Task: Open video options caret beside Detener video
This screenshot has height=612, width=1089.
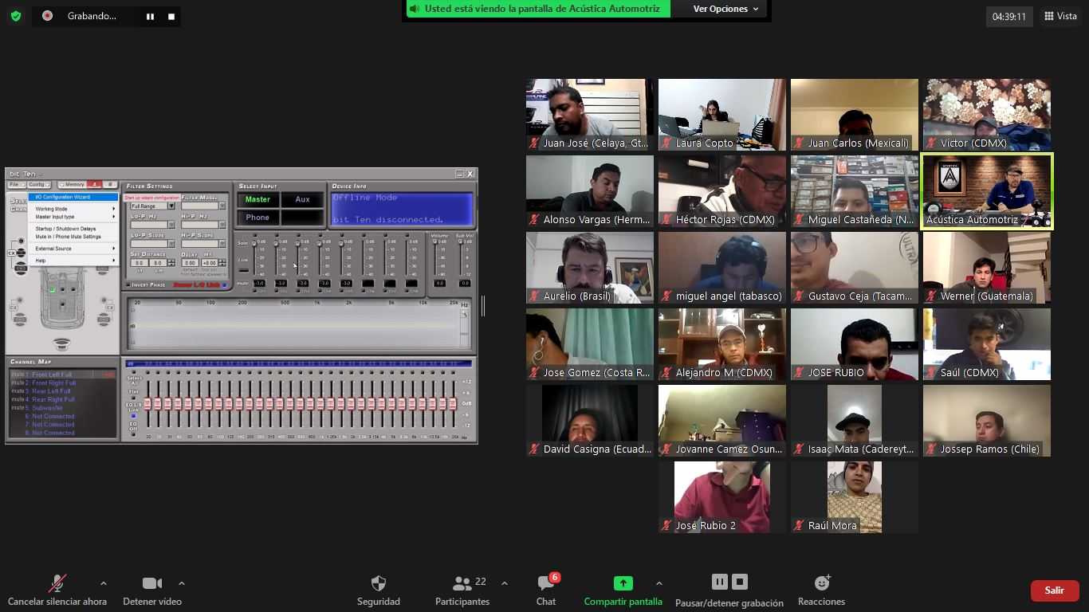Action: point(181,583)
